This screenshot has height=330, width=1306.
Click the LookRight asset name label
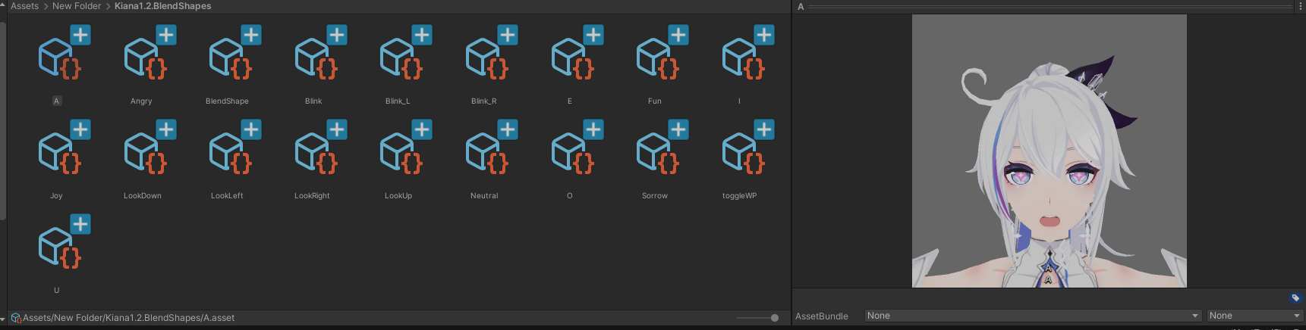coord(312,196)
